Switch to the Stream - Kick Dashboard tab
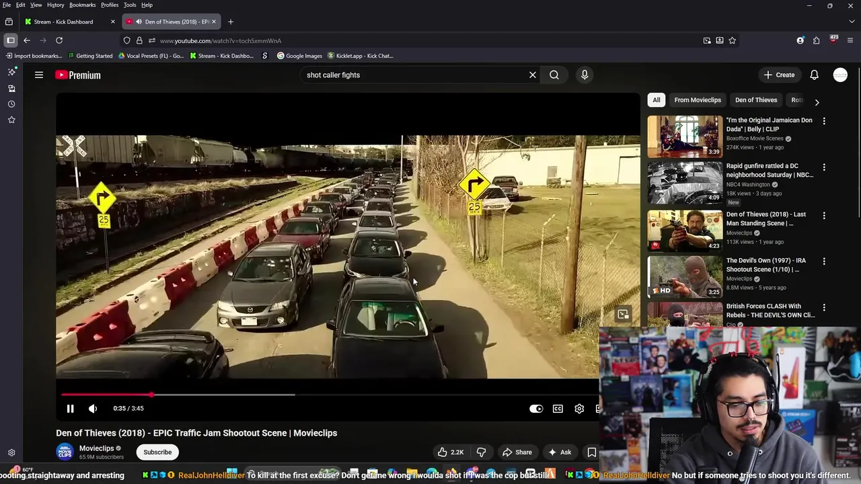 coord(69,22)
